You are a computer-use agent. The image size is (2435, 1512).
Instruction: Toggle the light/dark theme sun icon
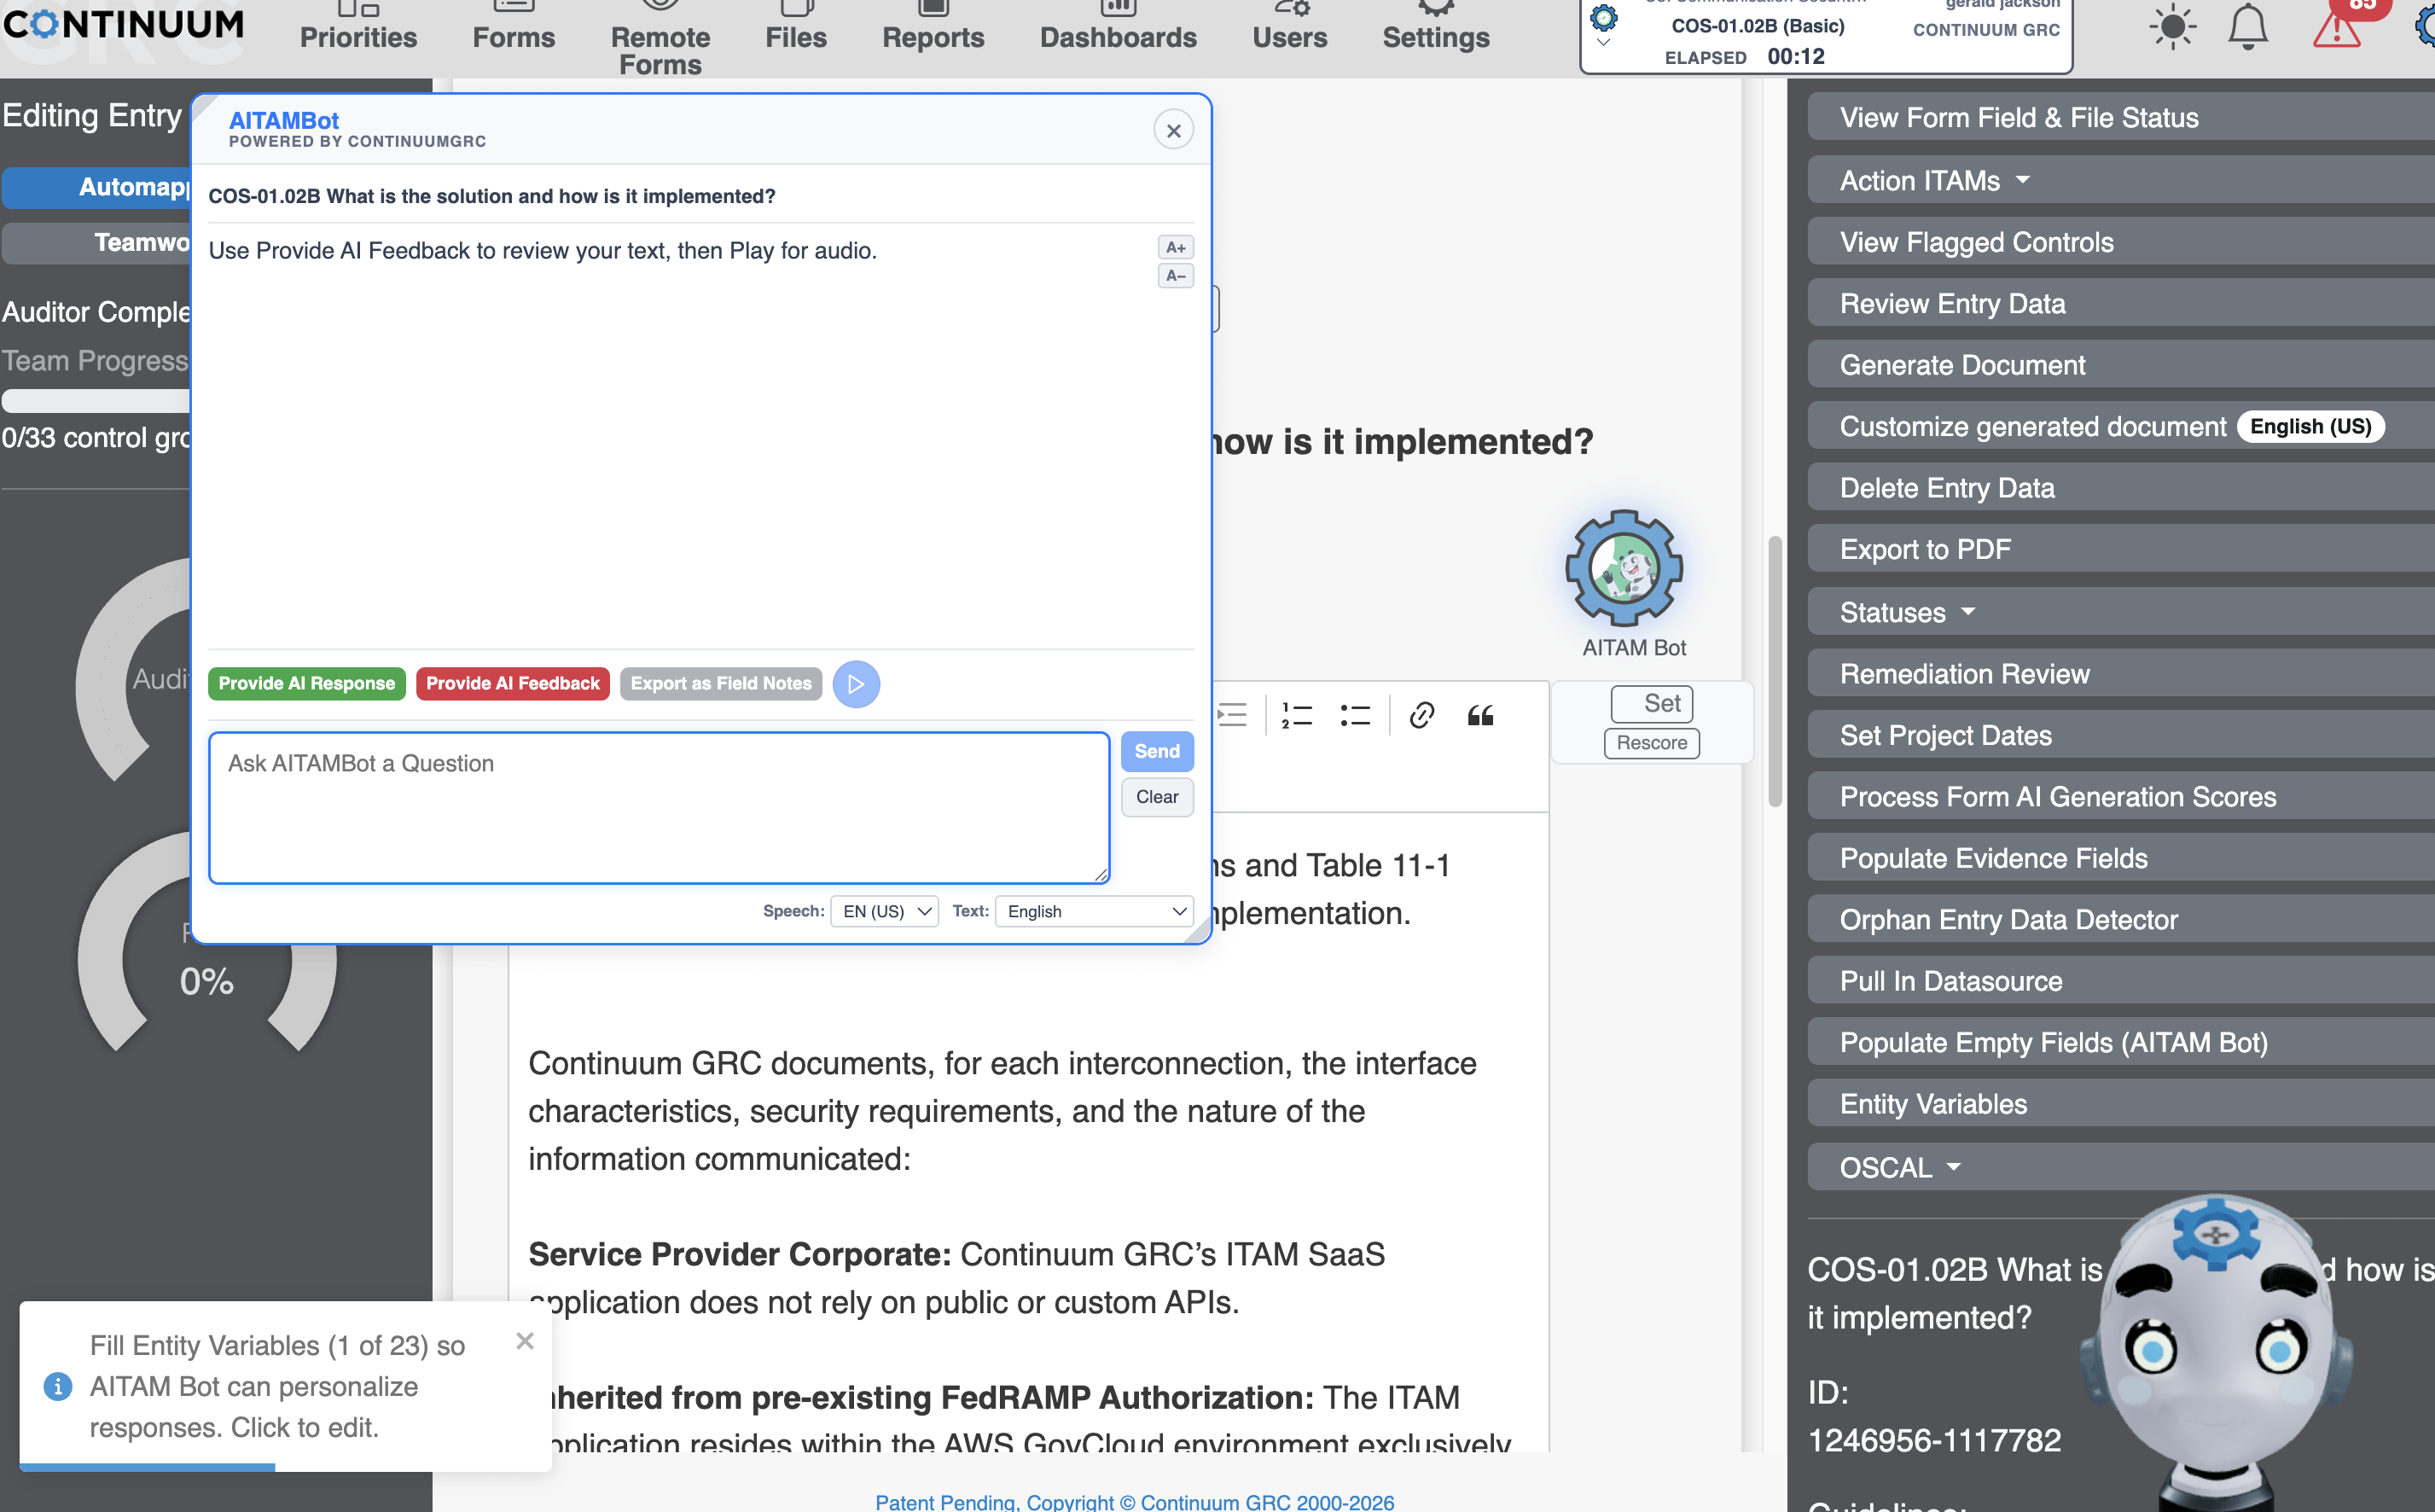coord(2171,27)
